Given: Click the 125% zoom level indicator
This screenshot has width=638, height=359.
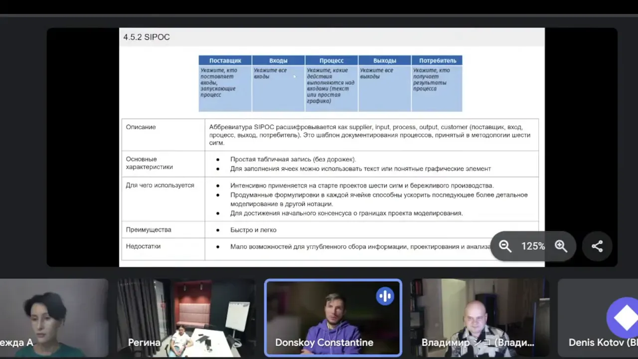Looking at the screenshot, I should [x=533, y=246].
